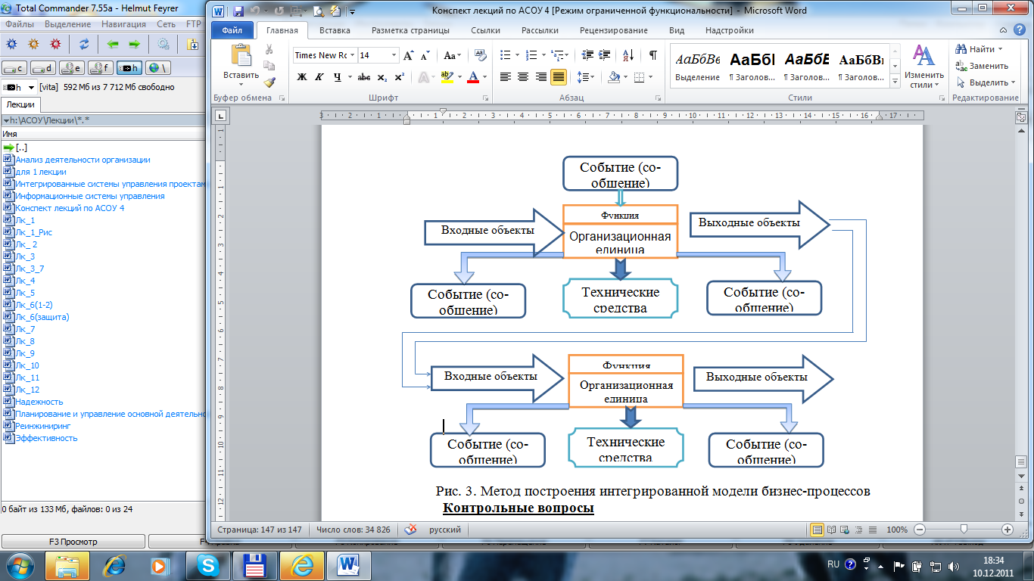Apply strikethrough formatting (abc icon)
Screen dimensions: 1034x581
click(x=363, y=77)
